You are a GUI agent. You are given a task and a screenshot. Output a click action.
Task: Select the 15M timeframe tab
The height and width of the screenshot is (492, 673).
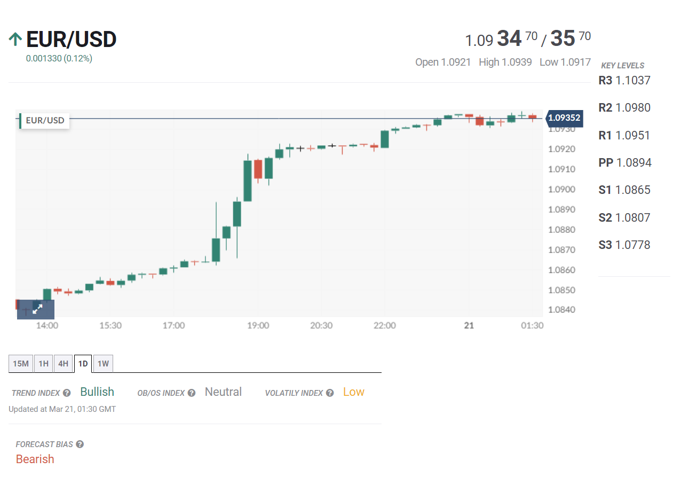(x=21, y=364)
